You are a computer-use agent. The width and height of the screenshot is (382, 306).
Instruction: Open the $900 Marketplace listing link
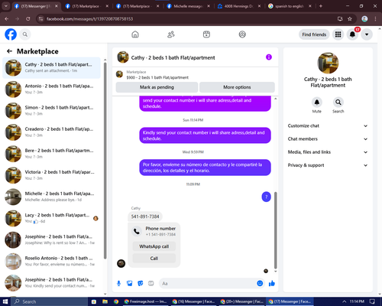point(157,77)
